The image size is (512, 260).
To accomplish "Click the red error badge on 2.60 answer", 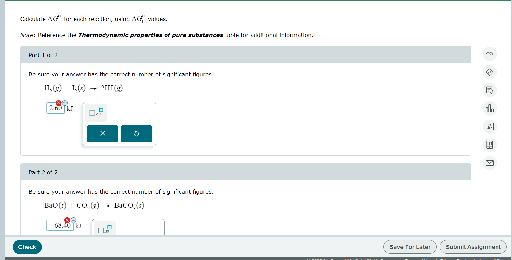I will [59, 103].
